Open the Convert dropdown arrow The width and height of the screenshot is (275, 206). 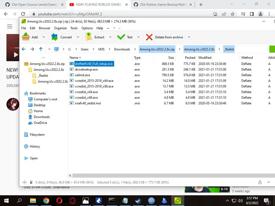tap(78, 37)
